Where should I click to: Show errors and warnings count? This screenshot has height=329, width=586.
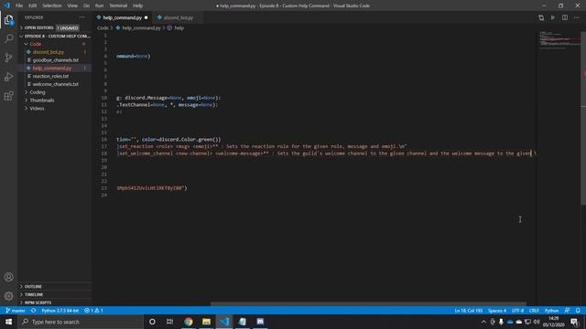pos(93,311)
